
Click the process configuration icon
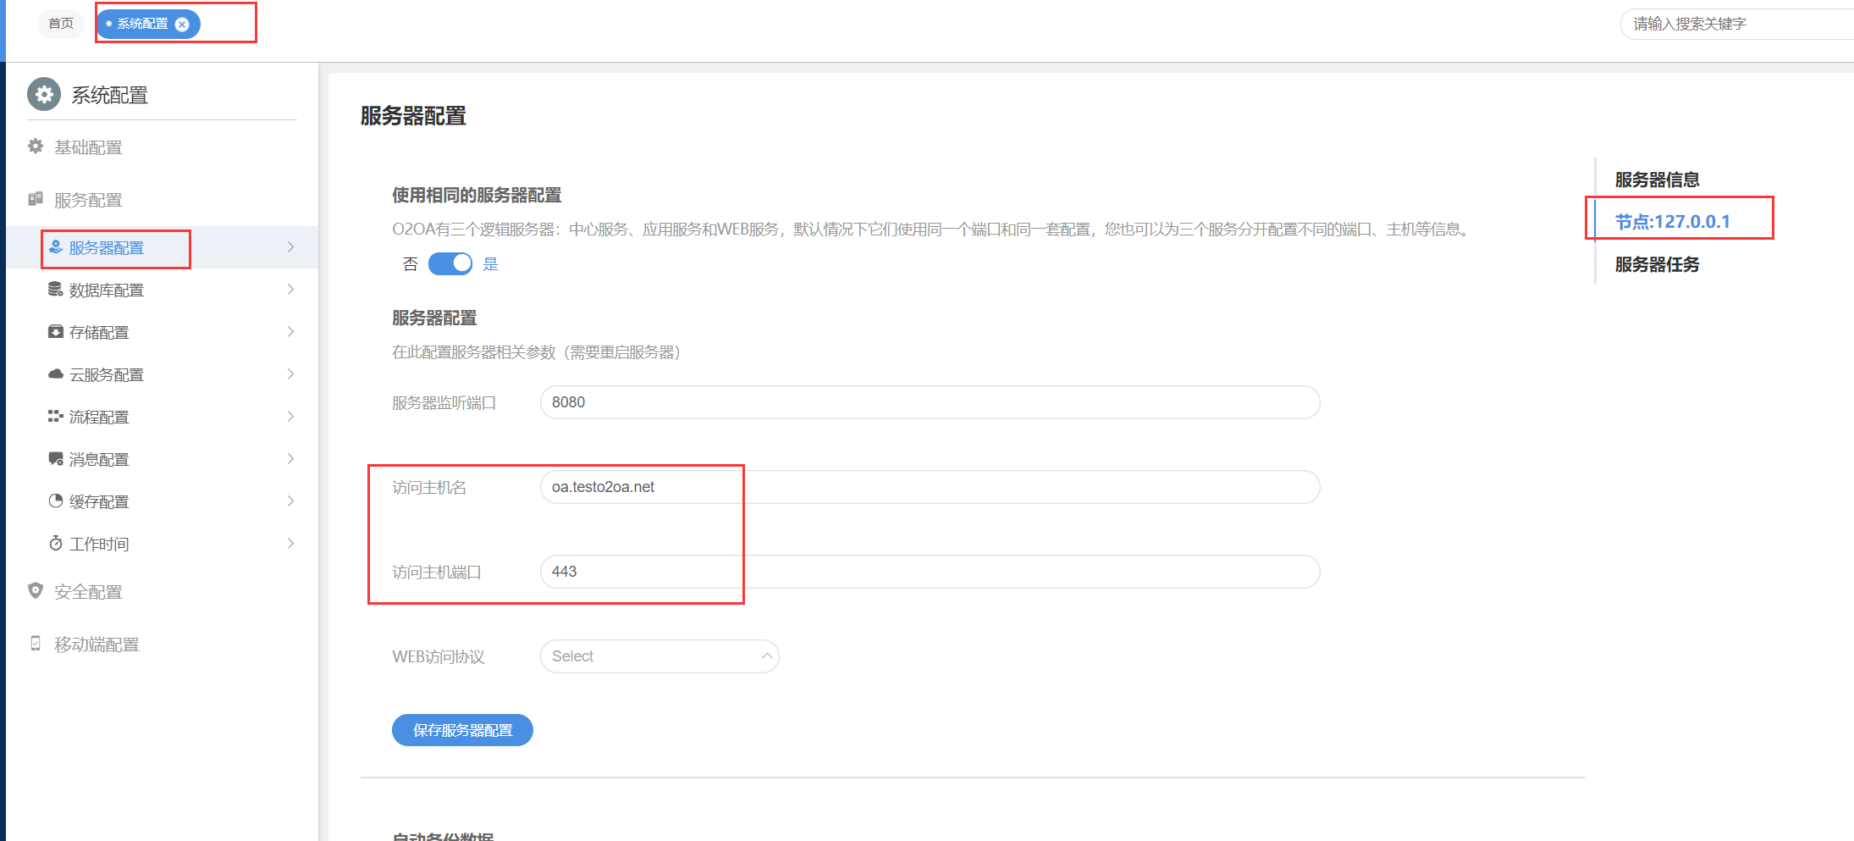tap(55, 417)
